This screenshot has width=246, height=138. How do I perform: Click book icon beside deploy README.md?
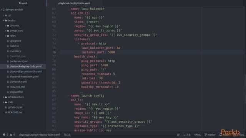coord(8,87)
